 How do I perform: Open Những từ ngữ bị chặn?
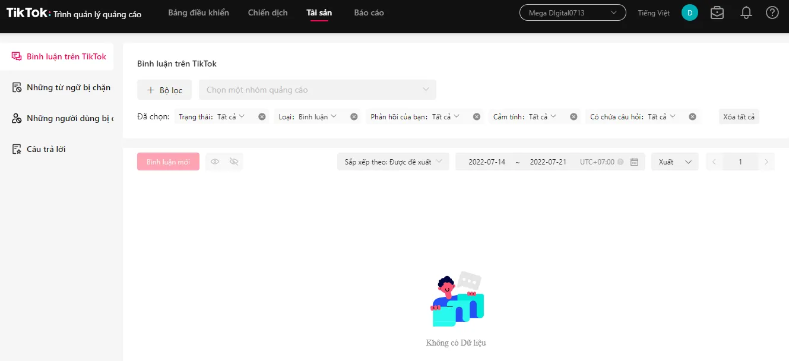57,87
